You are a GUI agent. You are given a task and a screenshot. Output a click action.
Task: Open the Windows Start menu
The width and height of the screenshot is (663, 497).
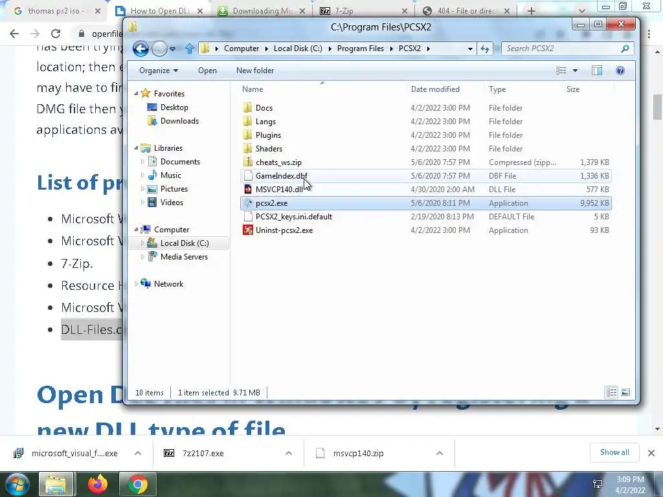[x=17, y=484]
